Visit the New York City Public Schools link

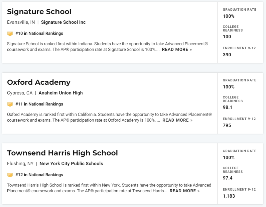71,164
